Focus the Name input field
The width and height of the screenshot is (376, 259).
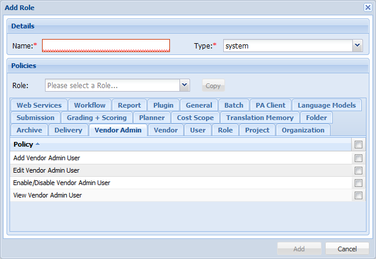tap(106, 46)
